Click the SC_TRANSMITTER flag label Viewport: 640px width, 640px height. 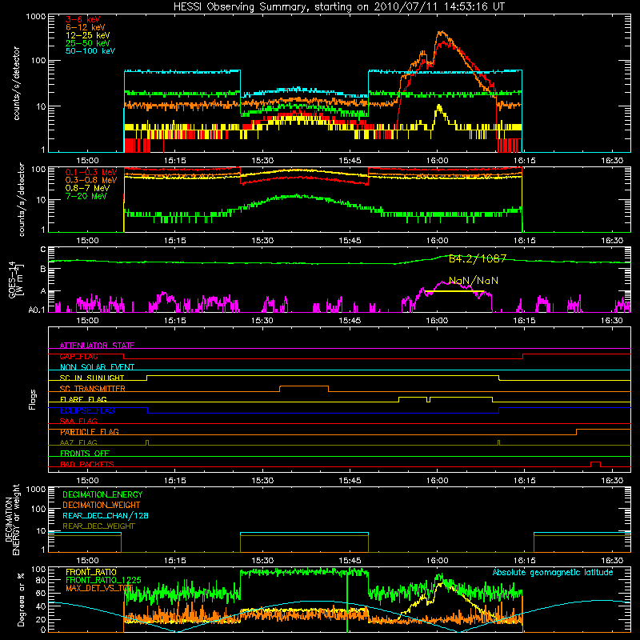(x=93, y=389)
